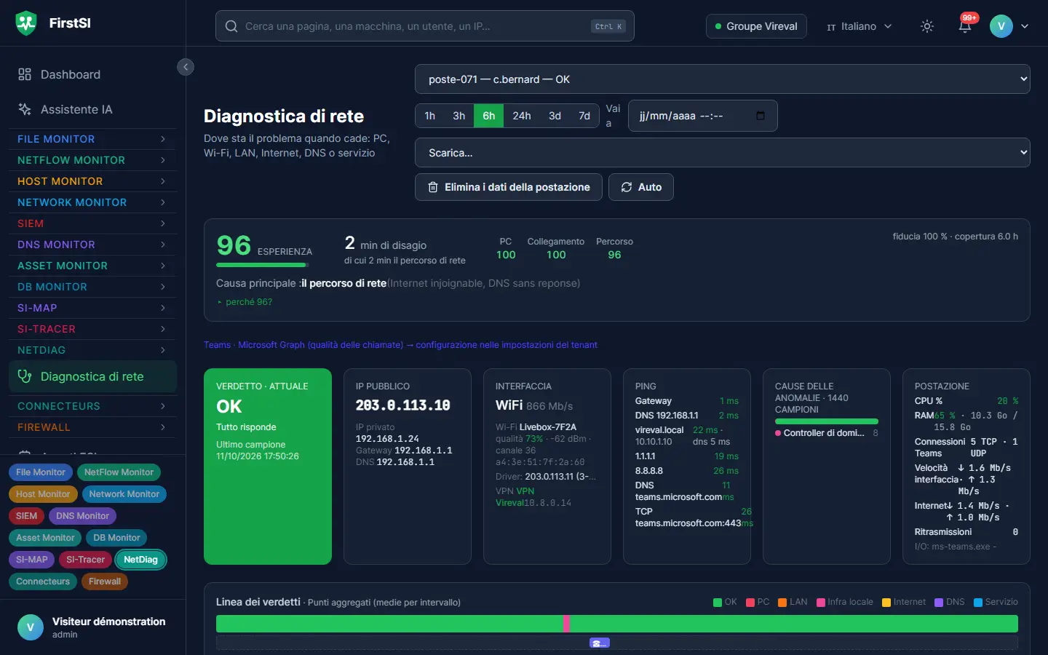Open the Scarica download dropdown
The image size is (1048, 655).
click(723, 153)
